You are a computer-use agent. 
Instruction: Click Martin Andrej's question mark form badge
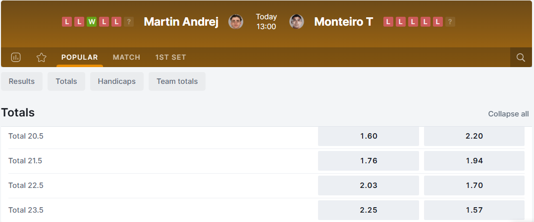pyautogui.click(x=129, y=22)
